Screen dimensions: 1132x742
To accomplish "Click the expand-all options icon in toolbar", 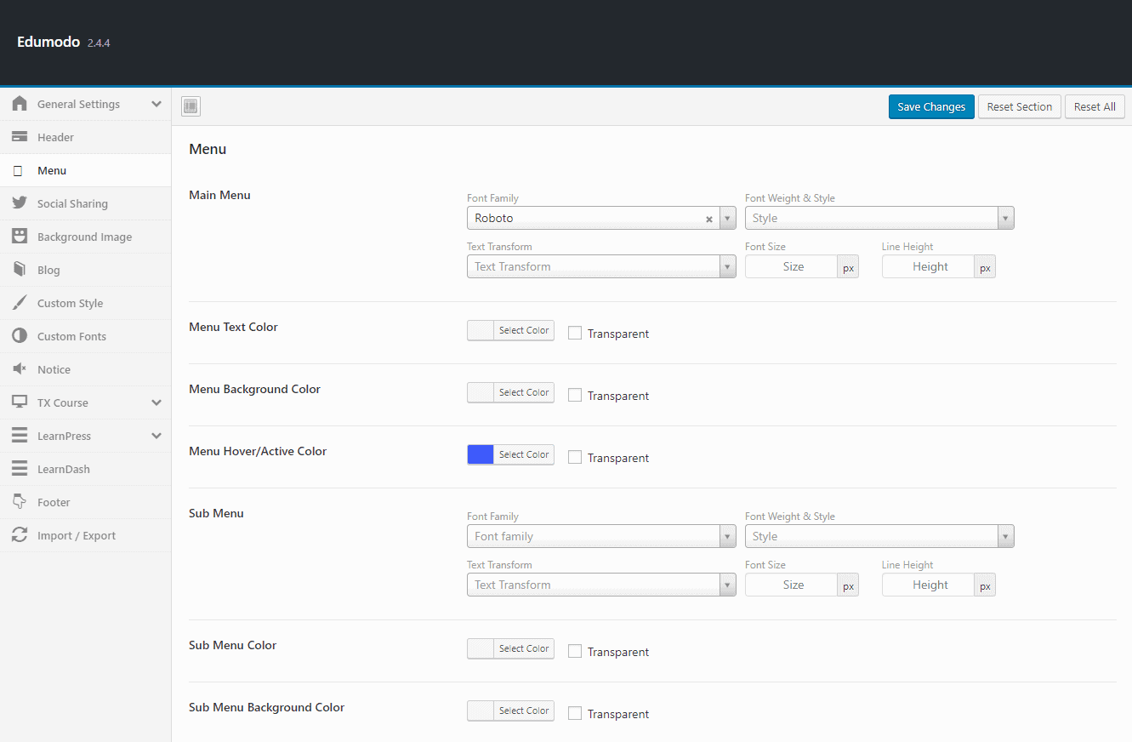I will [191, 106].
